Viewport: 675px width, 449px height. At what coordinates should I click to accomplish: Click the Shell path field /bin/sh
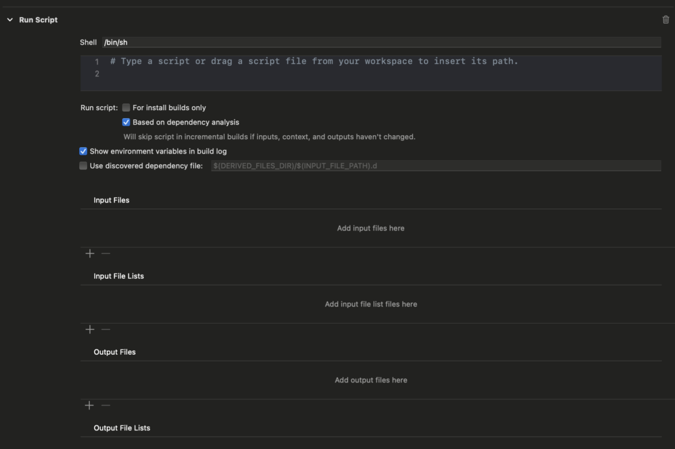382,42
